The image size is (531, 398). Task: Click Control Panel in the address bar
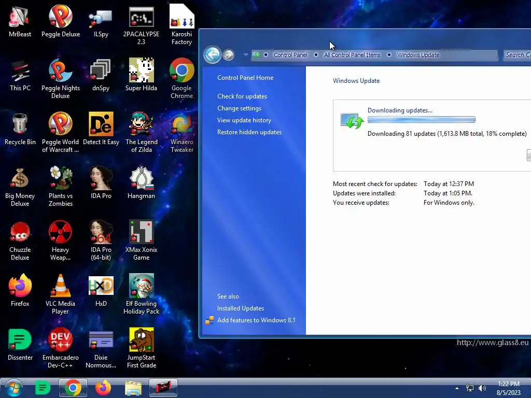coord(290,55)
